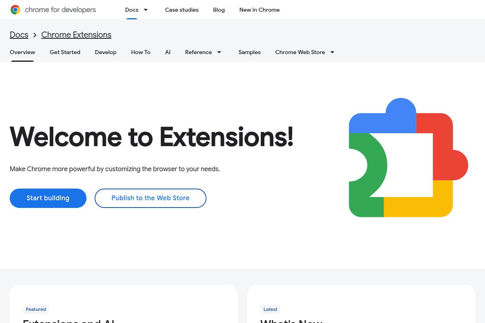Expand the Chrome Web Store dropdown arrow
This screenshot has height=323, width=485.
pyautogui.click(x=332, y=52)
